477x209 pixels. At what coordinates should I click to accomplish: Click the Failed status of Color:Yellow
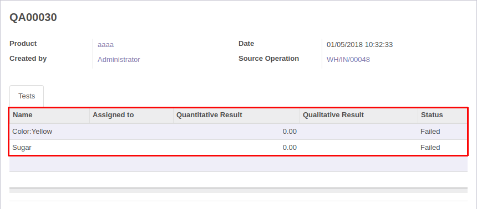click(430, 132)
